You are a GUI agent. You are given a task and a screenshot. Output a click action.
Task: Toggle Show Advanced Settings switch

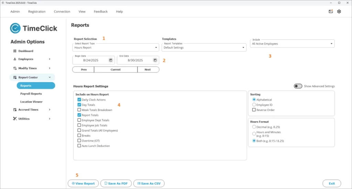tap(298, 86)
